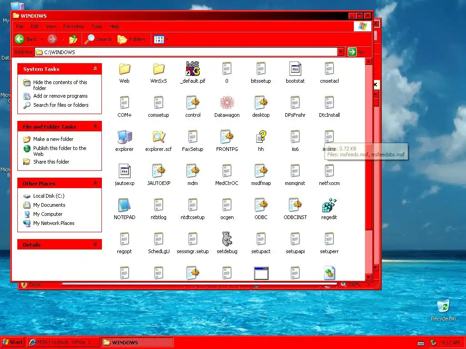The width and height of the screenshot is (466, 349).
Task: Expand the Details panel
Action: tap(95, 244)
